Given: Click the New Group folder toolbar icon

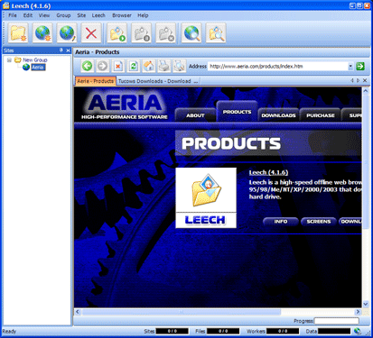Looking at the screenshot, I should pos(18,33).
